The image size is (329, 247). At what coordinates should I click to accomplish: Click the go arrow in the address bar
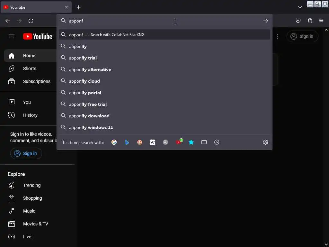tap(266, 21)
